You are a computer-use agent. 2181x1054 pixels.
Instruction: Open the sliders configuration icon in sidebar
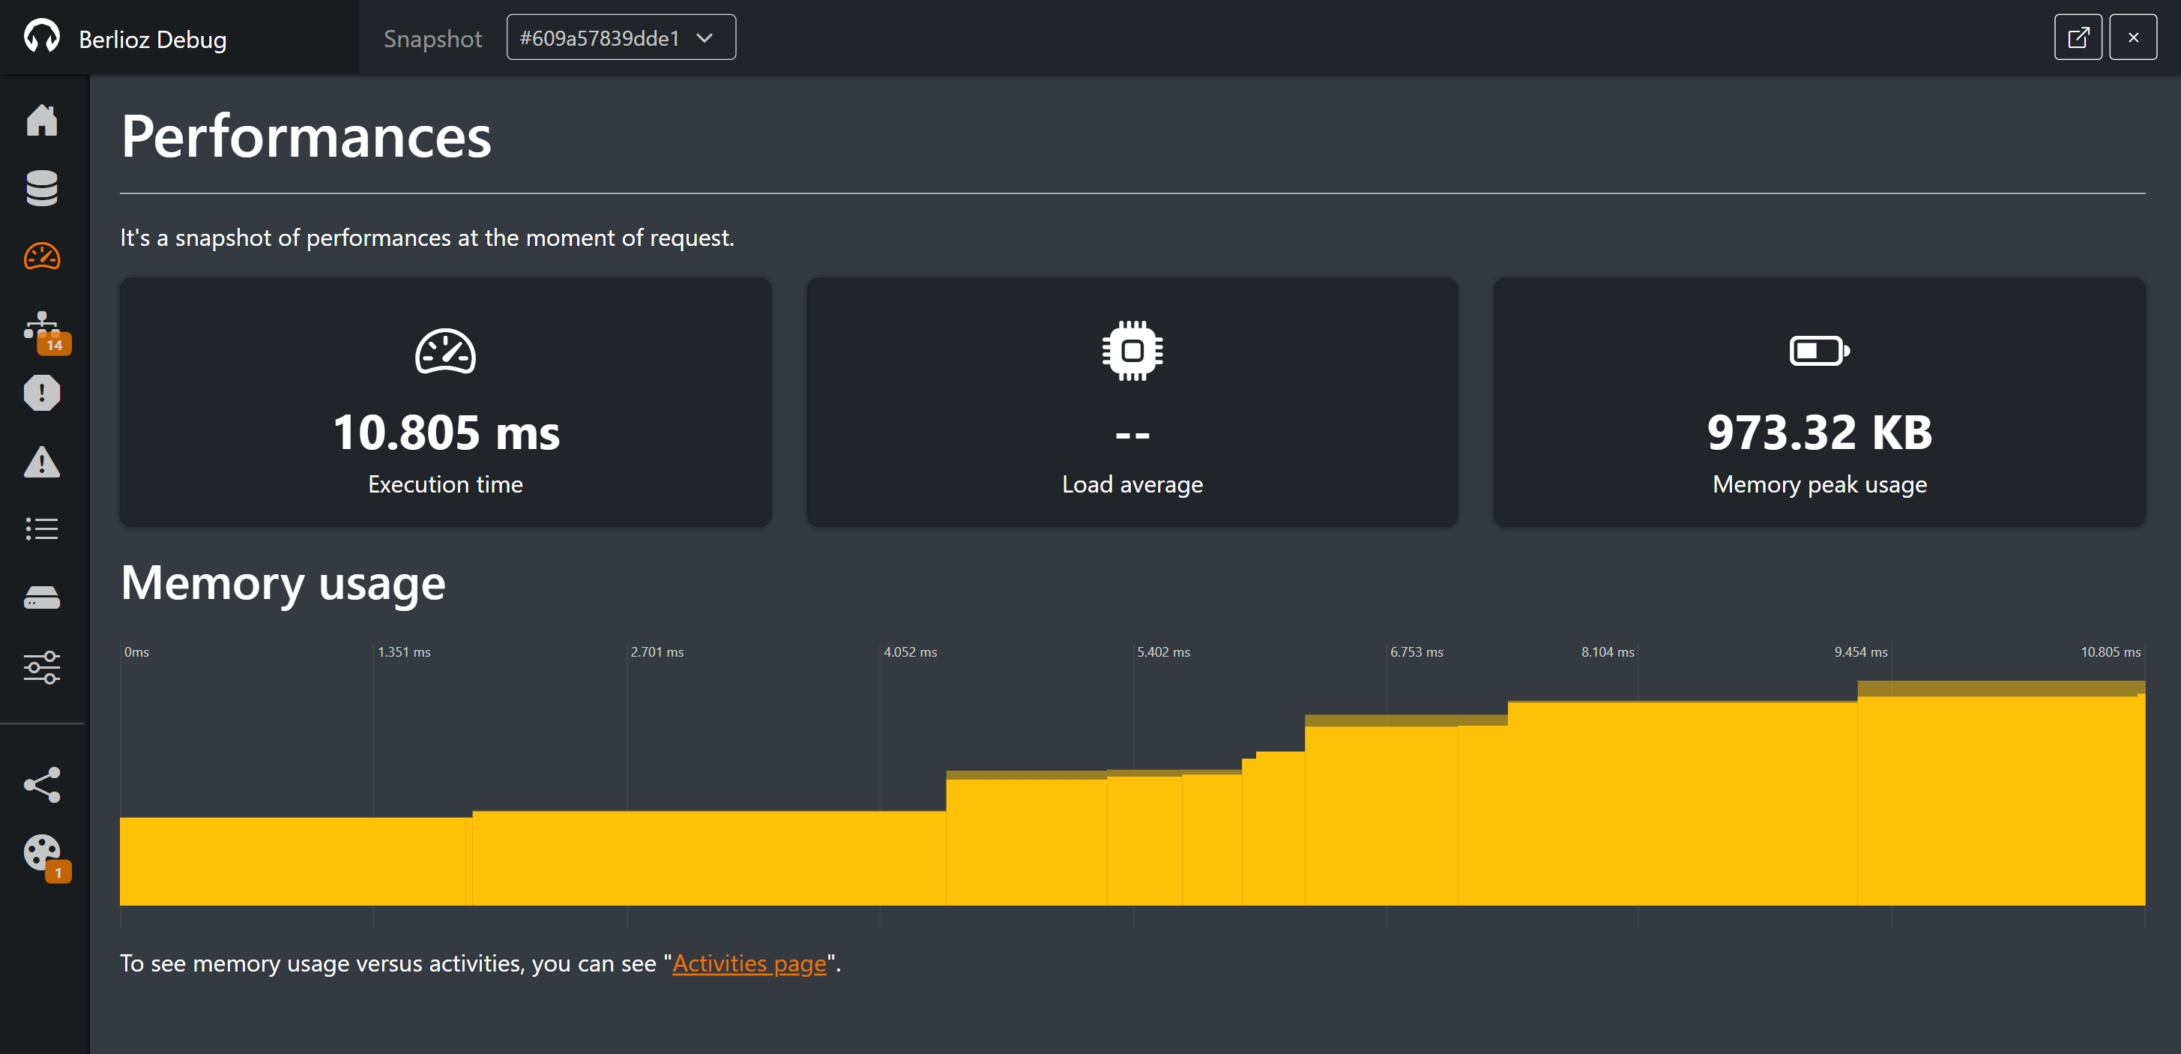click(41, 667)
